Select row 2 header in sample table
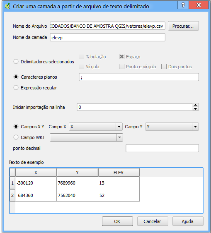The width and height of the screenshot is (211, 233). coord(12,195)
